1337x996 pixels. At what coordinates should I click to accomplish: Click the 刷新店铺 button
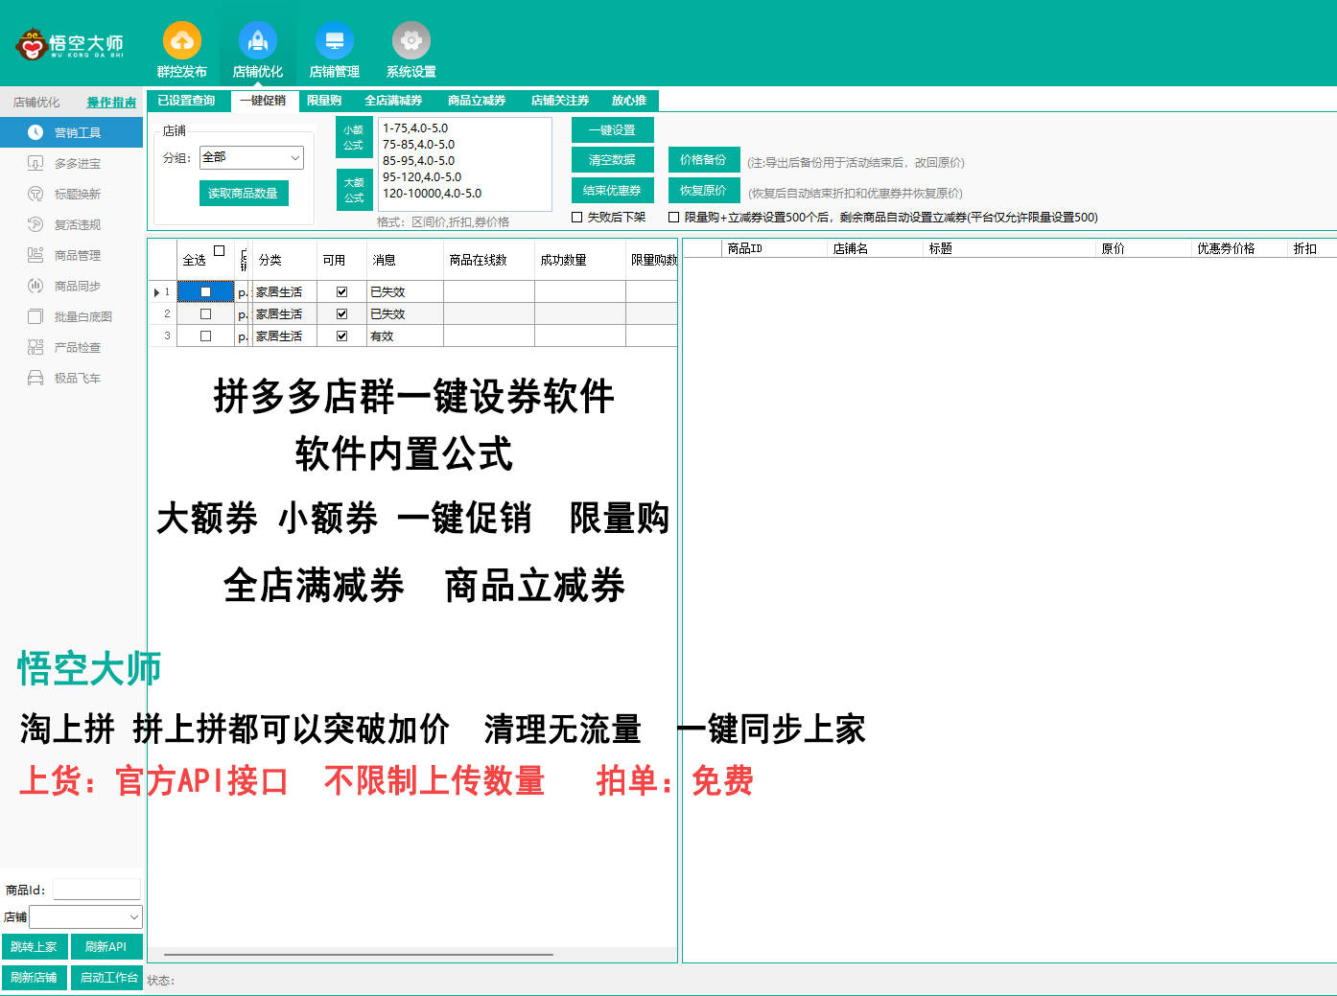[x=35, y=977]
